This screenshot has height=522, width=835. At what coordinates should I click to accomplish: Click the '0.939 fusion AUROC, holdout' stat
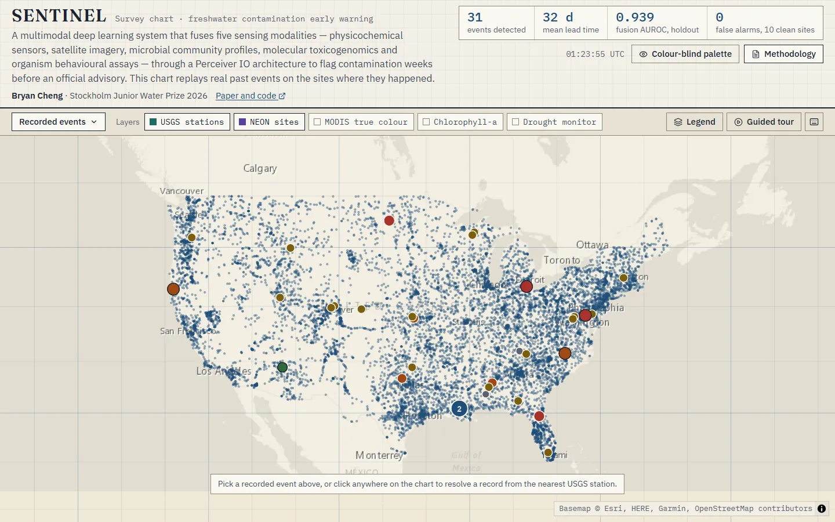[x=657, y=23]
